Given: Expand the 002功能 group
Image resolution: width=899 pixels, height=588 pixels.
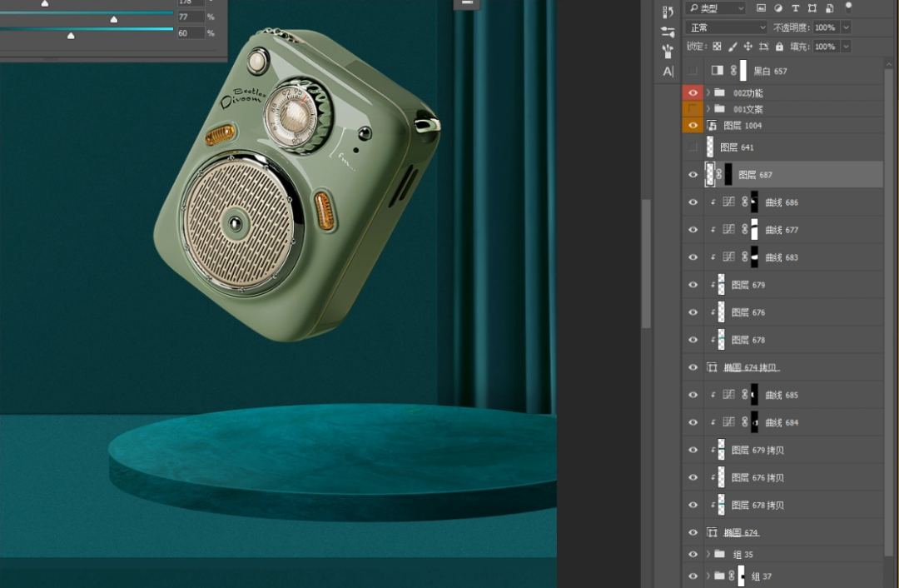Looking at the screenshot, I should pyautogui.click(x=708, y=92).
